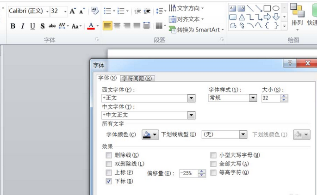Justify text alignment
Screen dimensions: 317x195
137,25
